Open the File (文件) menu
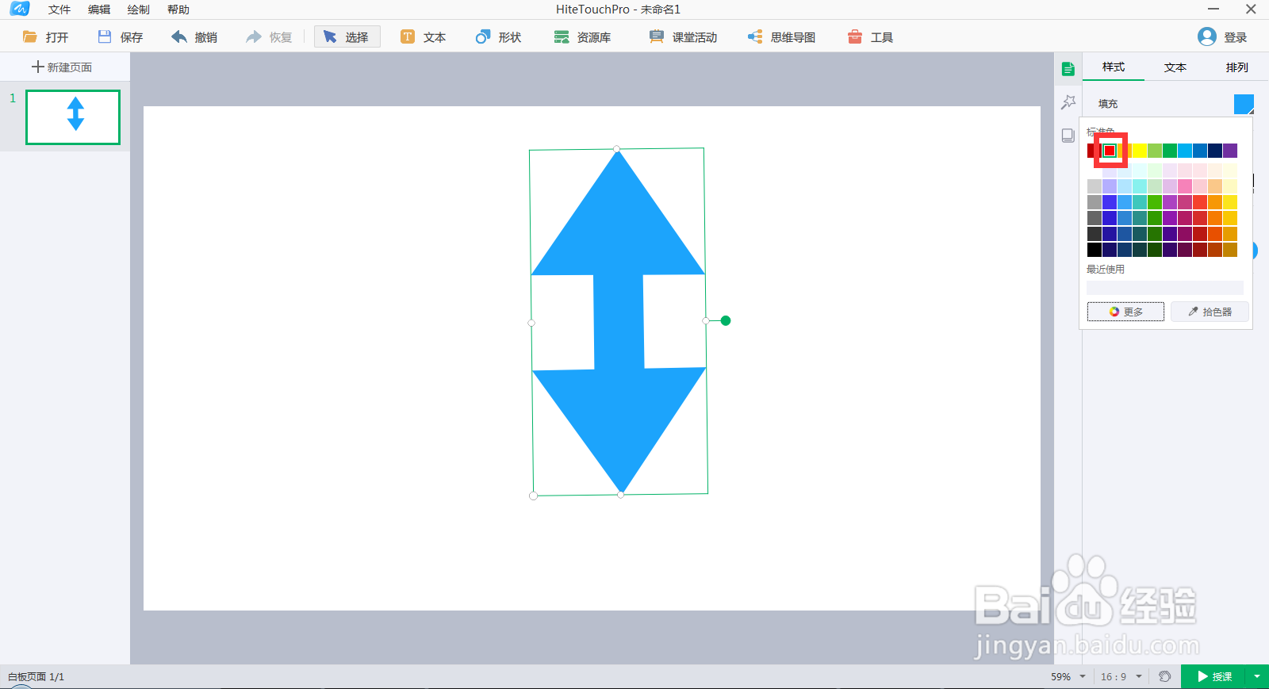This screenshot has height=689, width=1269. coord(59,10)
